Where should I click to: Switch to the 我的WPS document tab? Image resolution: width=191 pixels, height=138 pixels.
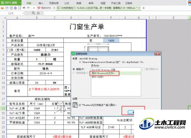[x=44, y=8]
